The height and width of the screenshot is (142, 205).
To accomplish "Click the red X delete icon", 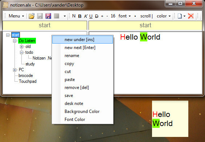I will (x=190, y=16).
